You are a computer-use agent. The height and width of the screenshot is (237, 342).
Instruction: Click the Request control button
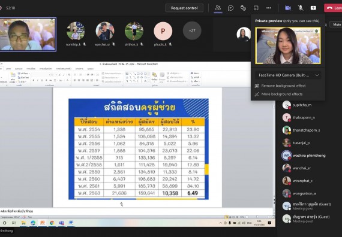tap(184, 8)
